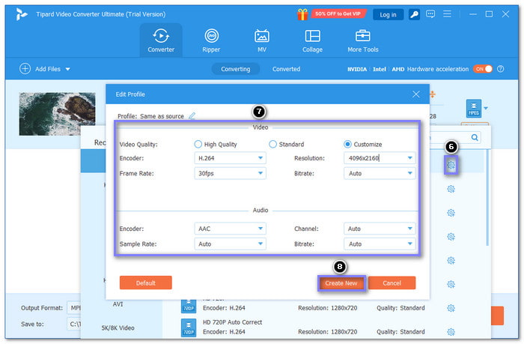This screenshot has width=524, height=344.
Task: Open the Sample Rate dropdown
Action: (x=230, y=244)
